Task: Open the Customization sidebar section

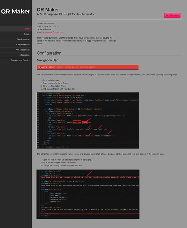Action: coord(23,44)
